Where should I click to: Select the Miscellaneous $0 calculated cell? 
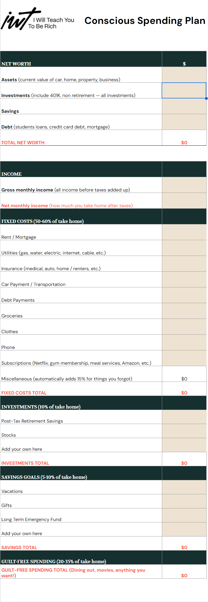tap(184, 374)
